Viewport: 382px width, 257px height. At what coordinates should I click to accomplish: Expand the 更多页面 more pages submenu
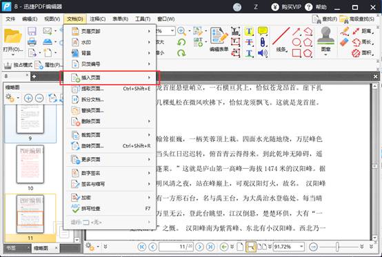coord(110,159)
